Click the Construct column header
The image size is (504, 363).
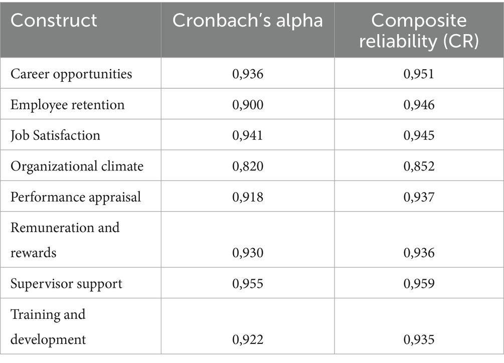tap(54, 20)
